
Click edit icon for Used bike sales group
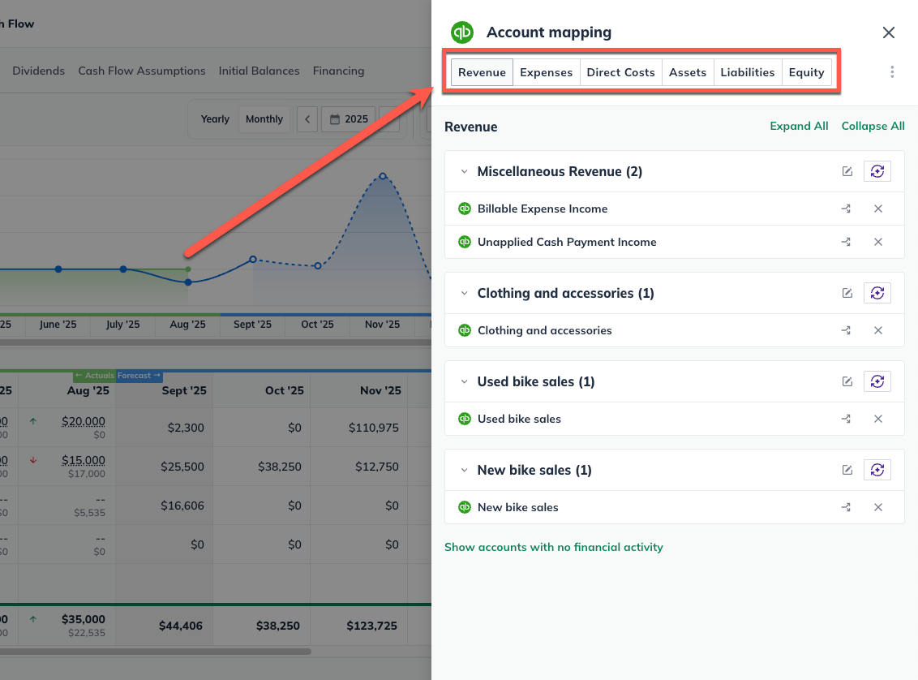(847, 381)
